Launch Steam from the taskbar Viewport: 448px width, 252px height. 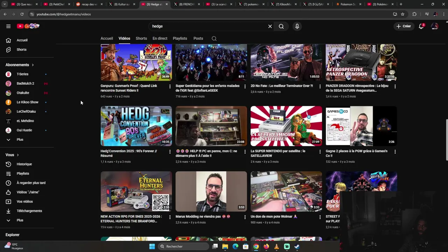(x=297, y=246)
